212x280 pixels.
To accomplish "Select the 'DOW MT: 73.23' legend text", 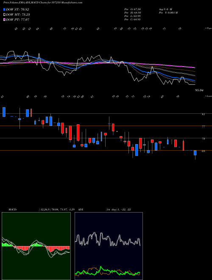I will point(18,15).
